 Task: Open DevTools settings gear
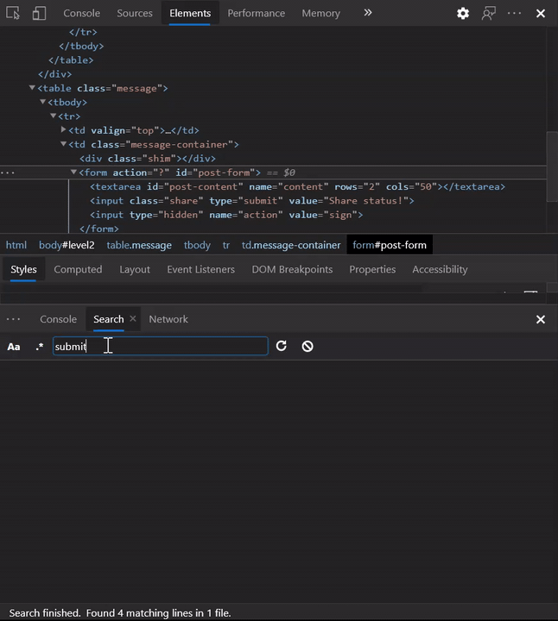click(x=463, y=14)
